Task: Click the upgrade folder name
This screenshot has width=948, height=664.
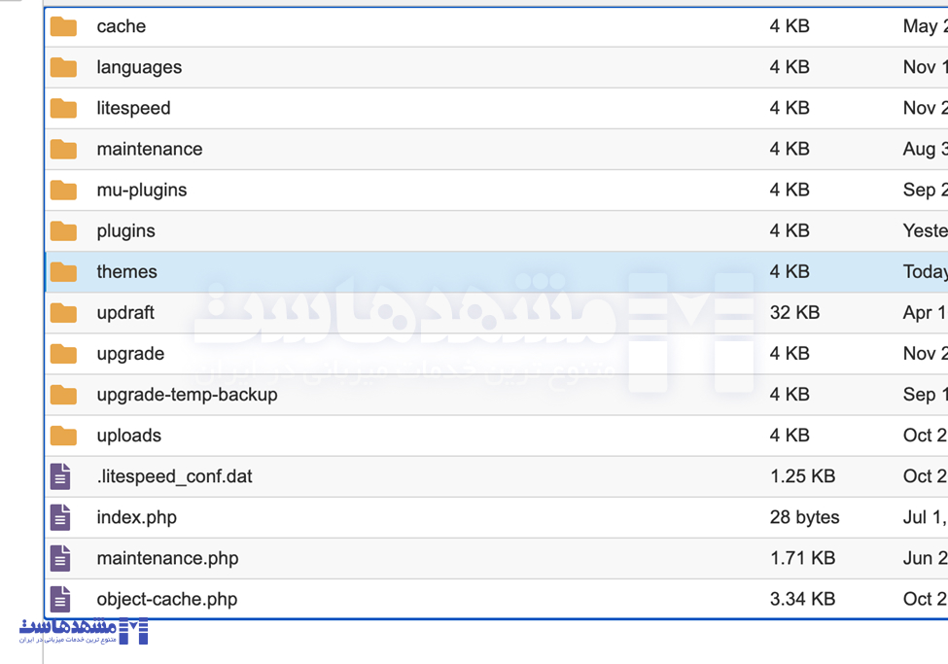Action: pyautogui.click(x=130, y=354)
